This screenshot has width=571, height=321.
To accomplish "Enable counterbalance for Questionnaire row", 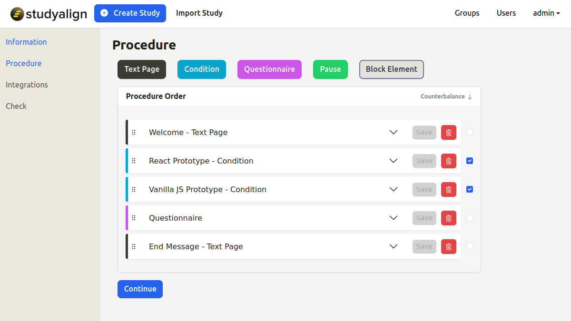I will [470, 218].
